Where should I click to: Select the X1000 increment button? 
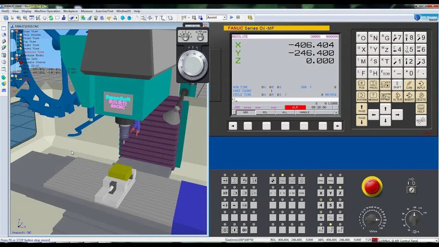302,193
